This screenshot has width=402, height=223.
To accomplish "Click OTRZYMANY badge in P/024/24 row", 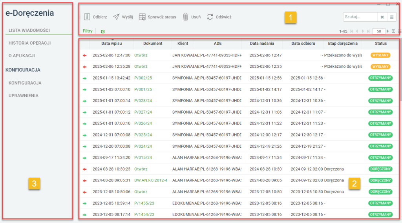I will click(380, 146).
